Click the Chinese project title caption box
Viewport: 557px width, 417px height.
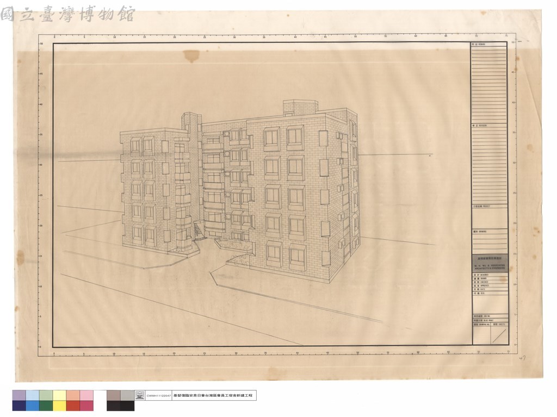click(214, 395)
